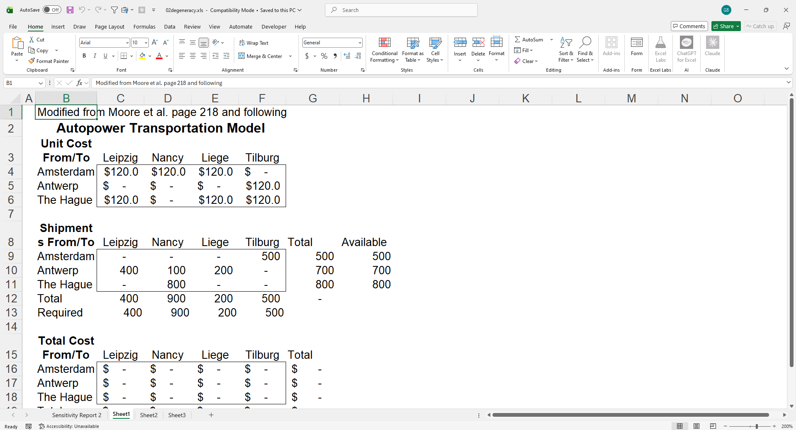Open the font name Arial dropdown
The height and width of the screenshot is (430, 796).
click(127, 43)
